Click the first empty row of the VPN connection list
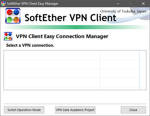 click(x=75, y=55)
